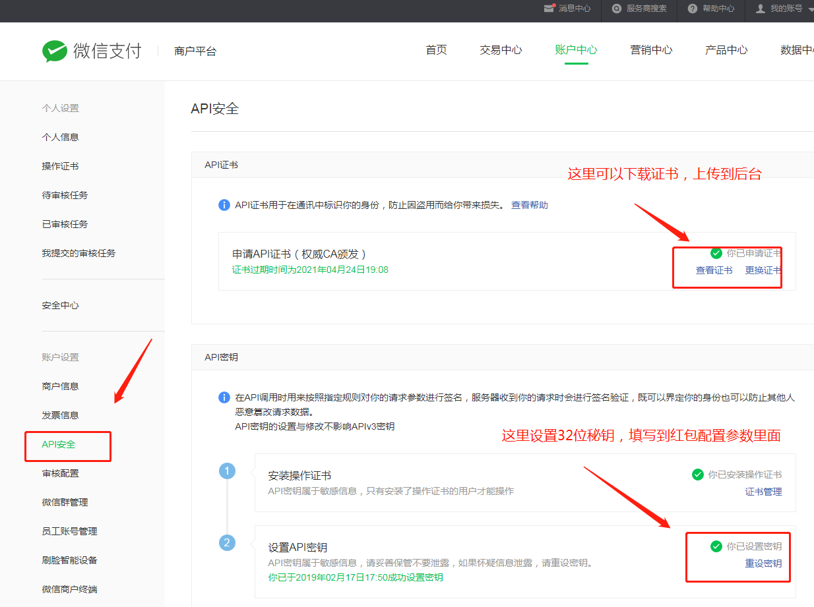
Task: Open 商户信息 in the sidebar
Action: coord(60,386)
